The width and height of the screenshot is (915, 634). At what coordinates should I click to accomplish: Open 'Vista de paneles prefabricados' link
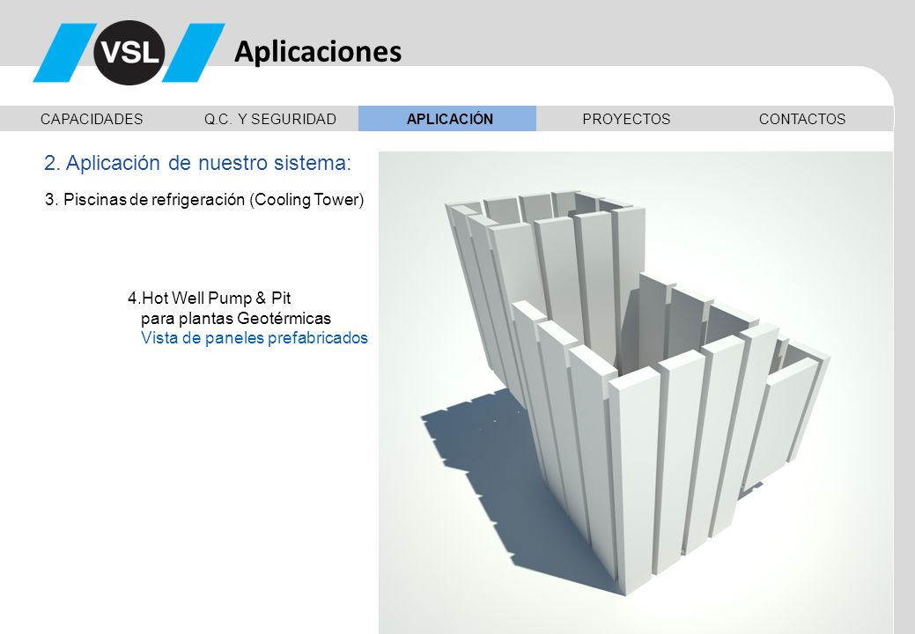255,338
